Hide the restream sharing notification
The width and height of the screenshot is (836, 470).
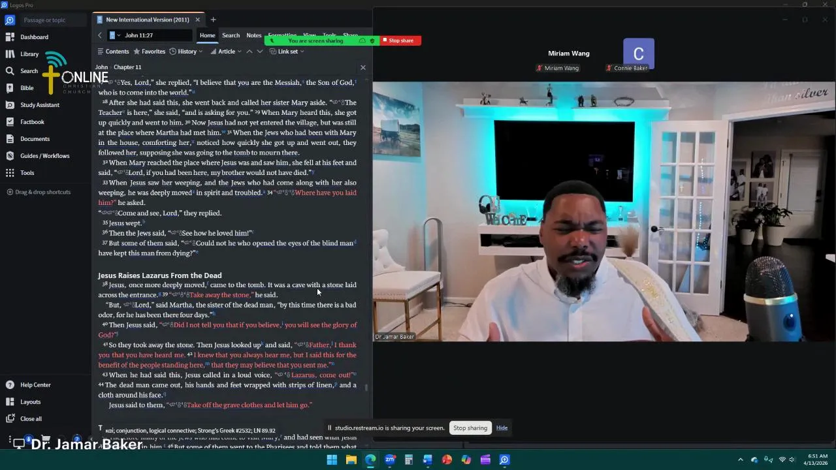(x=502, y=428)
